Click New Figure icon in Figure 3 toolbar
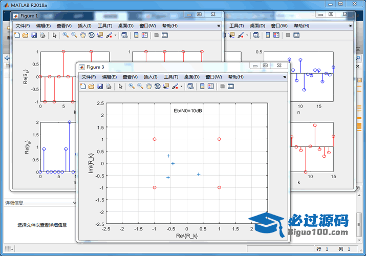366x256 pixels. tap(83, 87)
